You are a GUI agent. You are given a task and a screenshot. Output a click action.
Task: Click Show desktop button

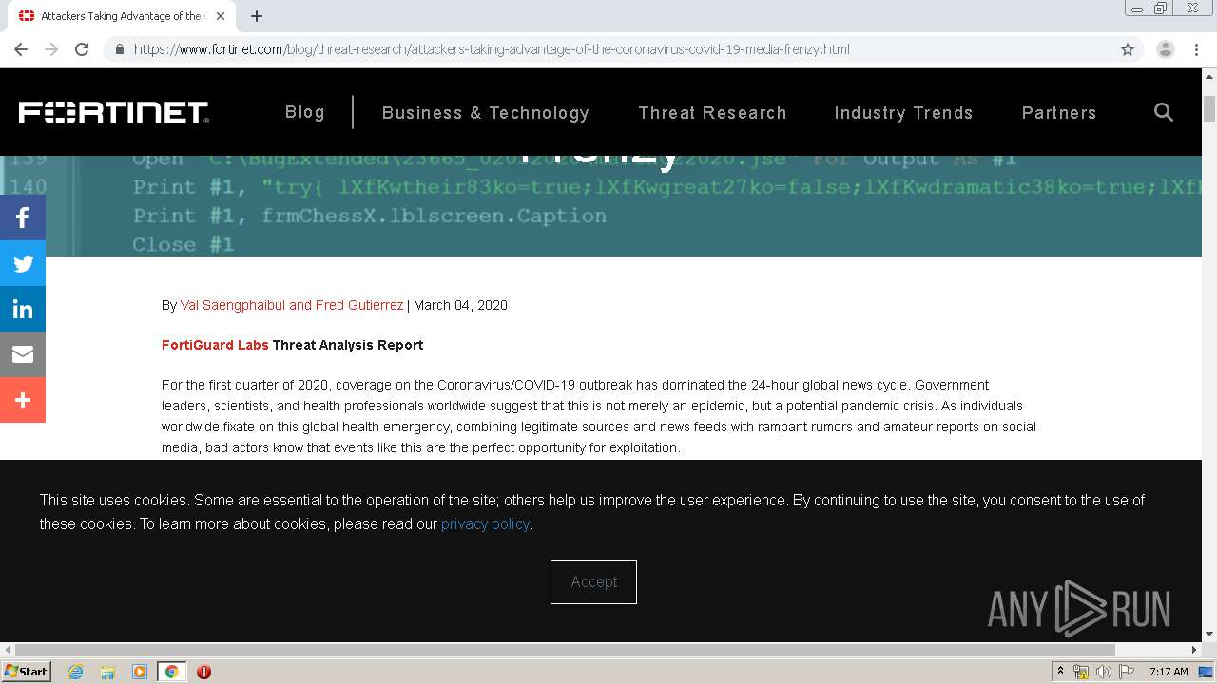(x=1207, y=672)
